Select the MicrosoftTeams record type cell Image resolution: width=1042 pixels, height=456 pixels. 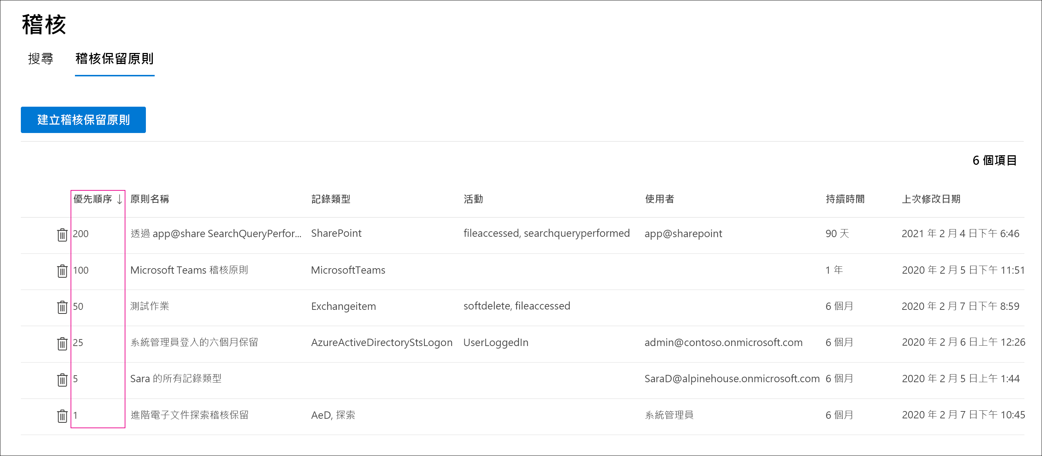348,270
